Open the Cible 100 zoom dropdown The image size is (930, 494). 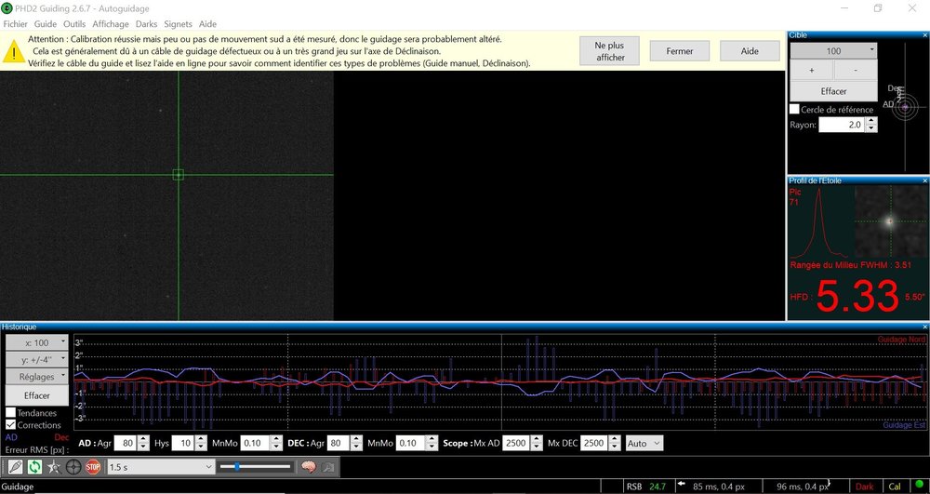[x=833, y=51]
